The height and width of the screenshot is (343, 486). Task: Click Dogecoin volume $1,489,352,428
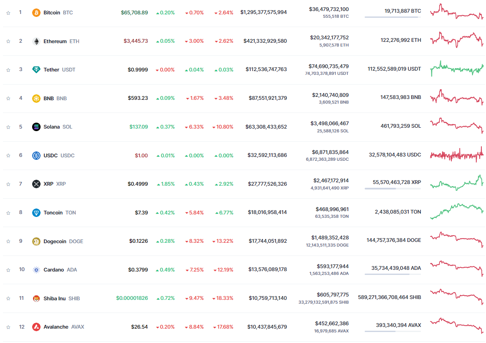pos(330,238)
